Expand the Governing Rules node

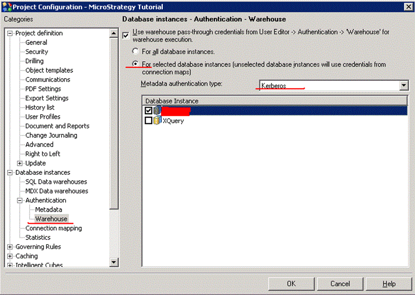click(10, 247)
